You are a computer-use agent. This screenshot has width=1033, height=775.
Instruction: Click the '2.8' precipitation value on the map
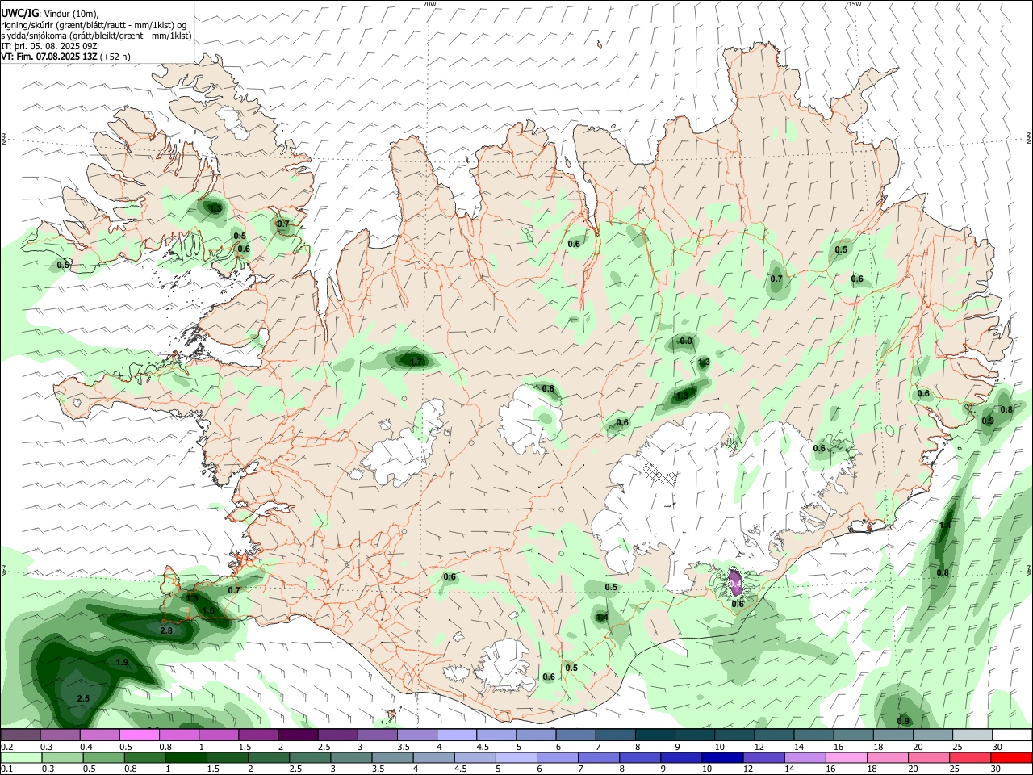(166, 630)
